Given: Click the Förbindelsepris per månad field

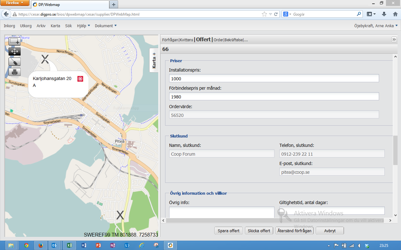Looking at the screenshot, I should pos(274,97).
